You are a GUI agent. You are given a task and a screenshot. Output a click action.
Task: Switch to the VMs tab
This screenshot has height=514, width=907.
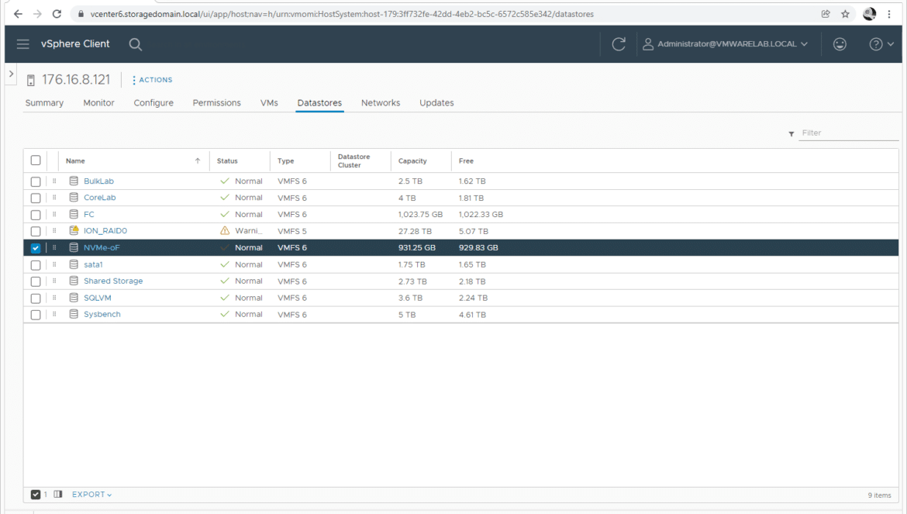[x=269, y=103]
